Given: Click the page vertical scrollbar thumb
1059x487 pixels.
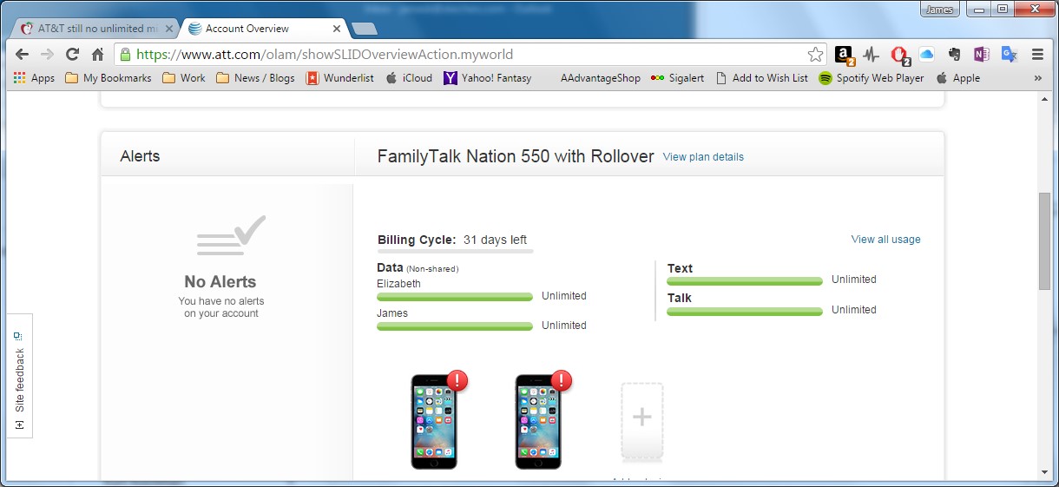Looking at the screenshot, I should click(x=1045, y=241).
